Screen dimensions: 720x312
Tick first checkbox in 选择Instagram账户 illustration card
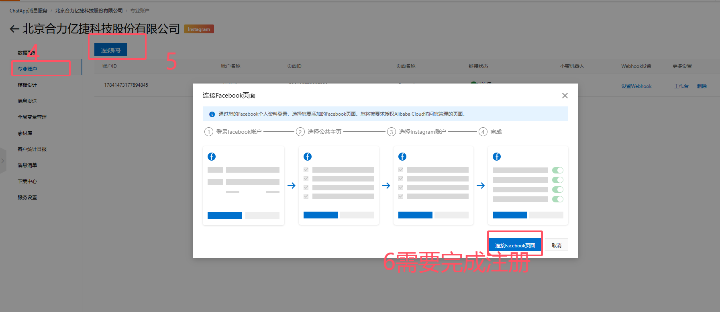(401, 170)
